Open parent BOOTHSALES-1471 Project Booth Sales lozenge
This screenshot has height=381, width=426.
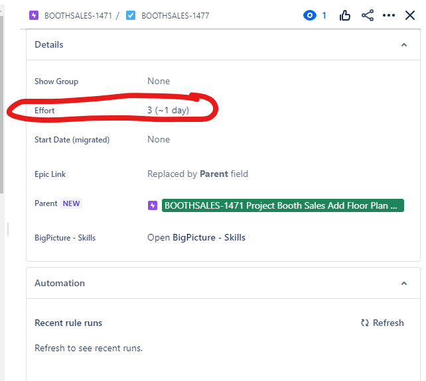coord(283,205)
